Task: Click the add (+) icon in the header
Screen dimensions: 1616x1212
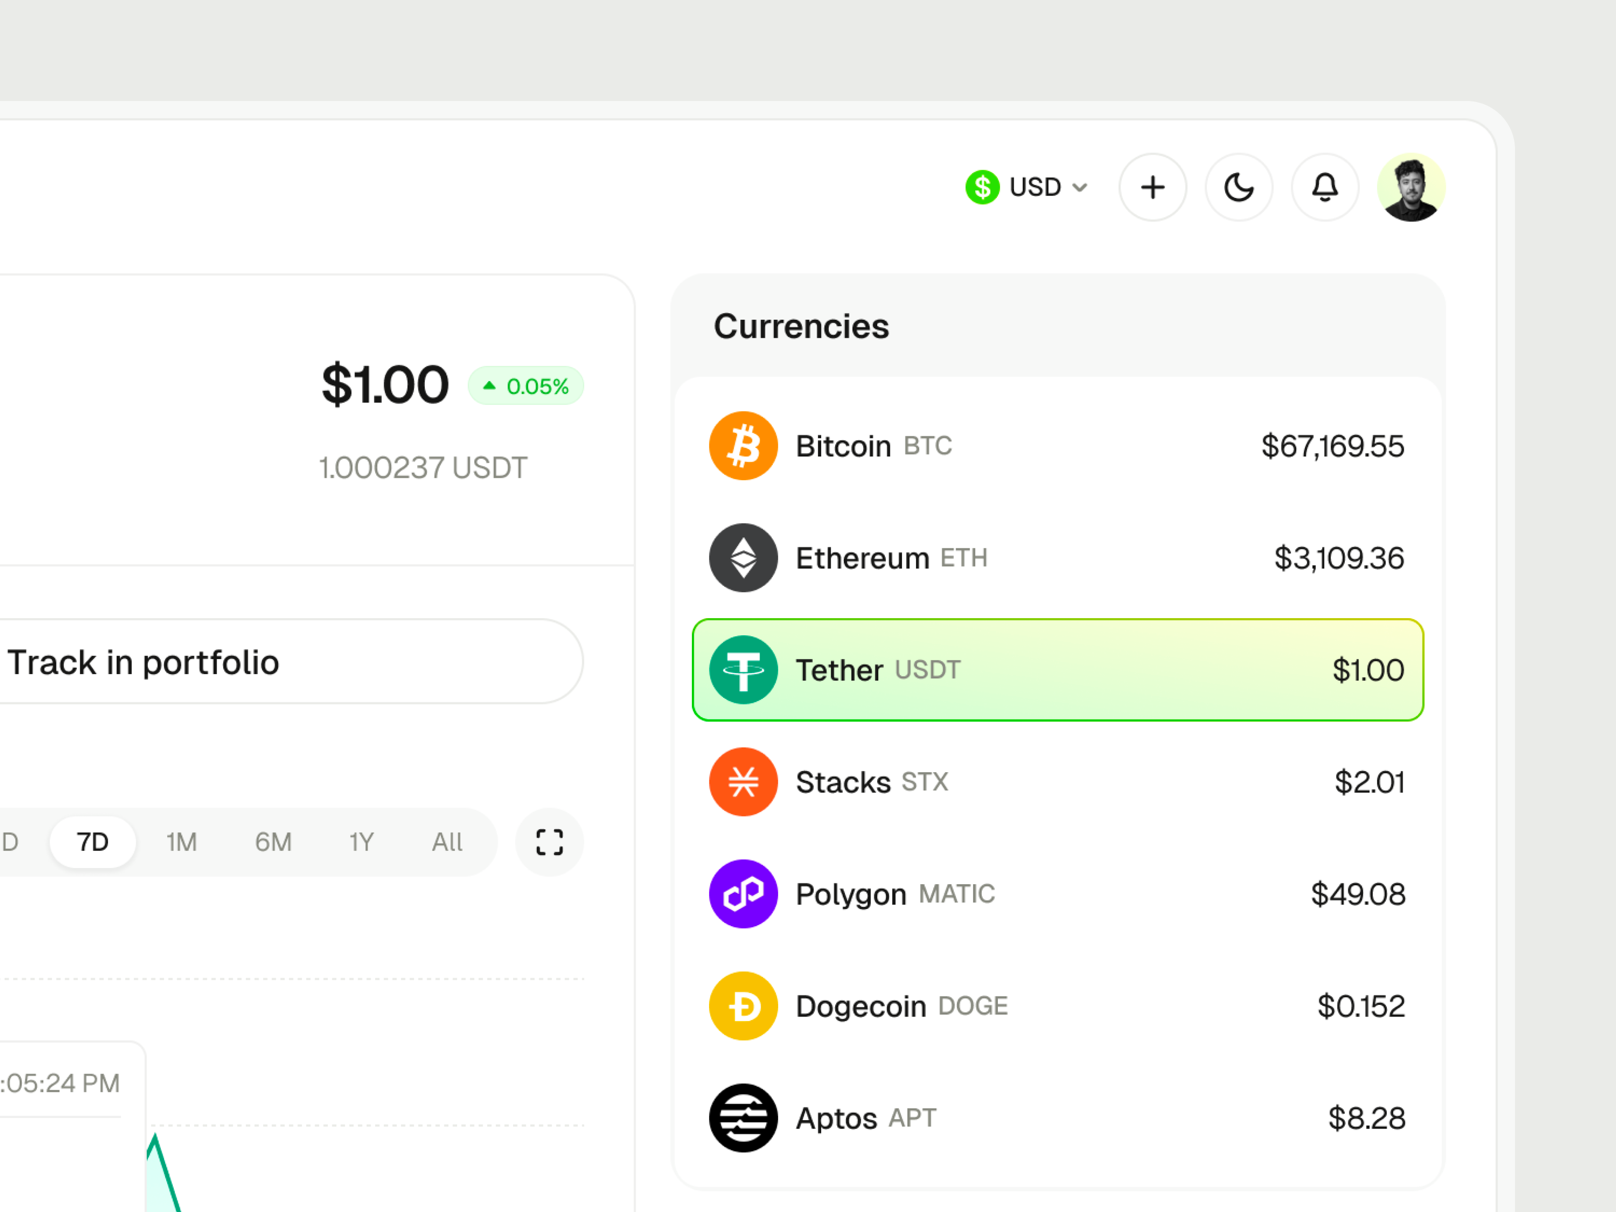Action: click(1153, 187)
